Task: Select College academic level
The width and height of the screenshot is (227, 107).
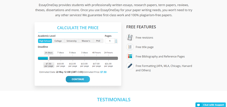Action: pyautogui.click(x=58, y=41)
